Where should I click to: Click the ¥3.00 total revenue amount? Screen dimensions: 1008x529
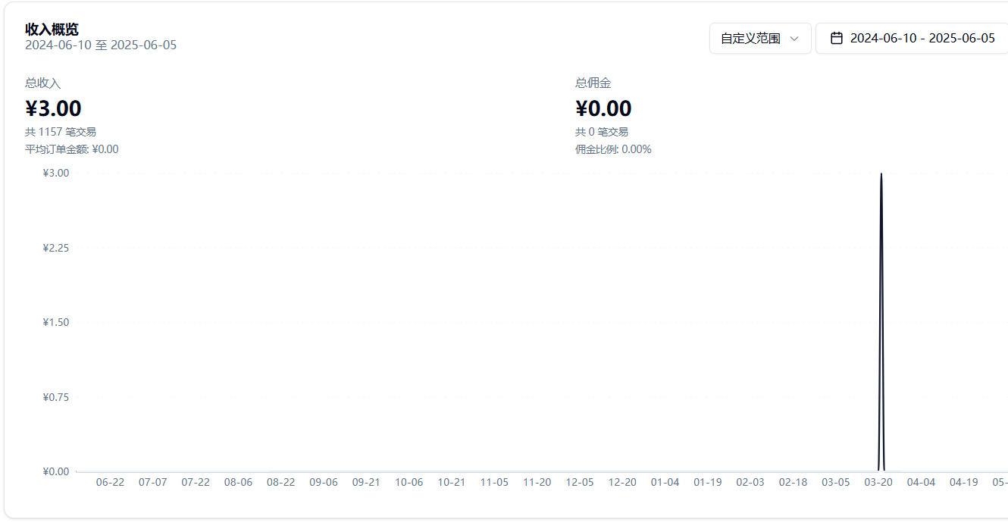pyautogui.click(x=53, y=108)
